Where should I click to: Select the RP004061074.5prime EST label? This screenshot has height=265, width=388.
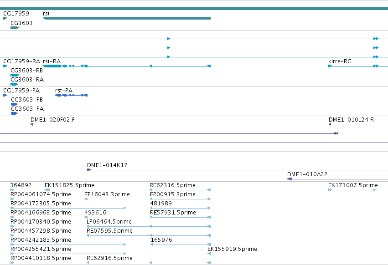(41, 194)
